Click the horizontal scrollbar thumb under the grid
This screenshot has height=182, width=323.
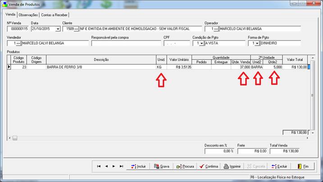[x=15, y=138]
